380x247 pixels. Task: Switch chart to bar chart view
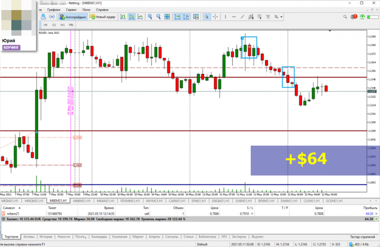click(123, 17)
